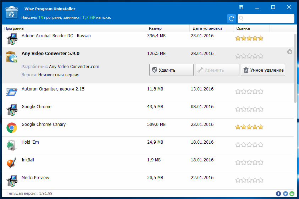Select the Google Chrome entry name
299x199 pixels.
(x=37, y=107)
